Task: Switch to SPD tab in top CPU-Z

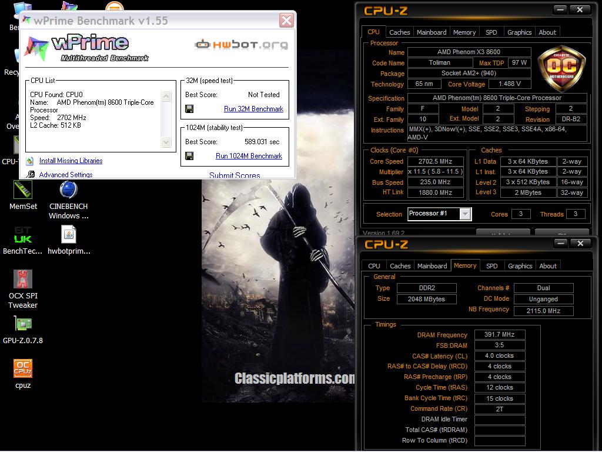Action: click(491, 33)
